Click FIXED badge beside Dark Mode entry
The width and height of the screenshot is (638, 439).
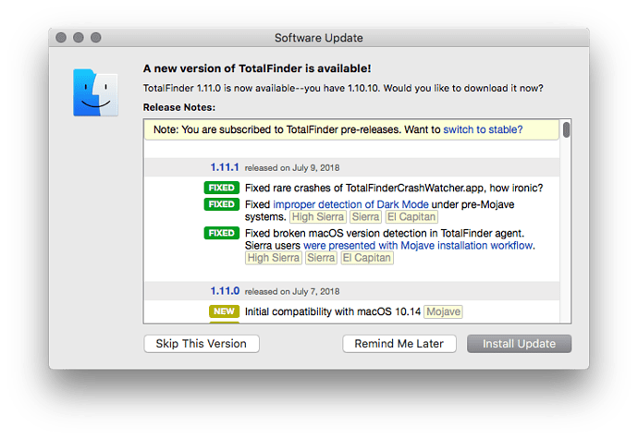pos(222,204)
